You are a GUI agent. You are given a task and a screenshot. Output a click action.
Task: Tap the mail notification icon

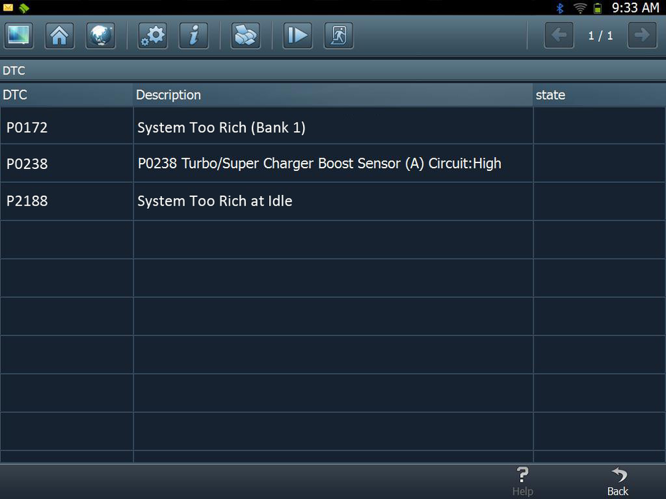8,8
